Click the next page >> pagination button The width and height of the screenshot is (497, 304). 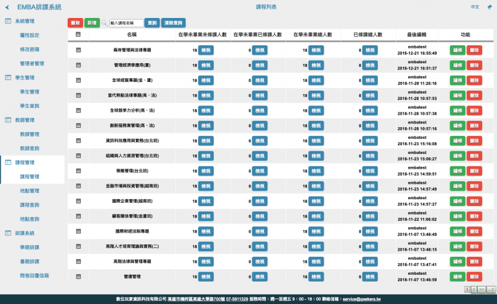(x=481, y=290)
